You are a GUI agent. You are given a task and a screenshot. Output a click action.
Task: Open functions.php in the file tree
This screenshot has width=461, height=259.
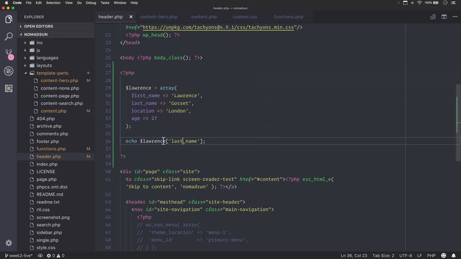point(51,149)
